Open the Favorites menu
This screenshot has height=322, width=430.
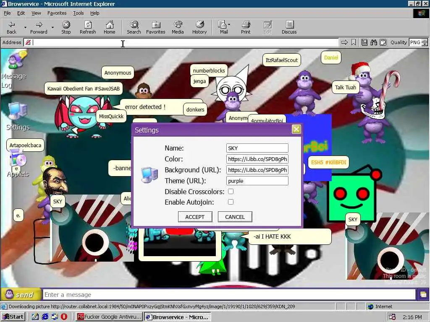(57, 13)
